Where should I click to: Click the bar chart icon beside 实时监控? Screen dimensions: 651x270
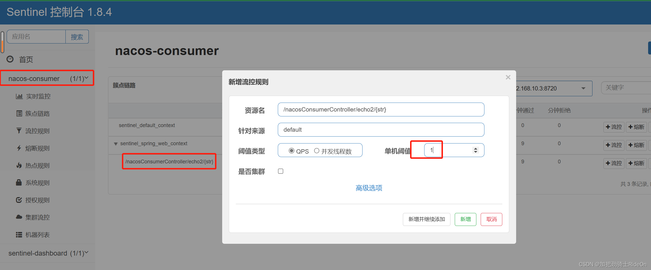19,96
